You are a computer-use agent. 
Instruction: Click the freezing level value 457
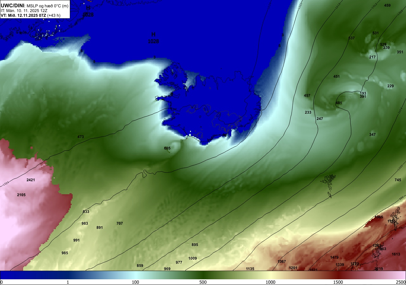(307, 96)
